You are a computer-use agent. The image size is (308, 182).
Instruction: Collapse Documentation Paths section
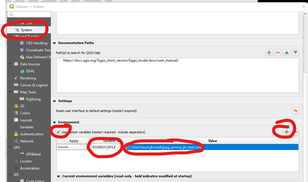(x=55, y=43)
